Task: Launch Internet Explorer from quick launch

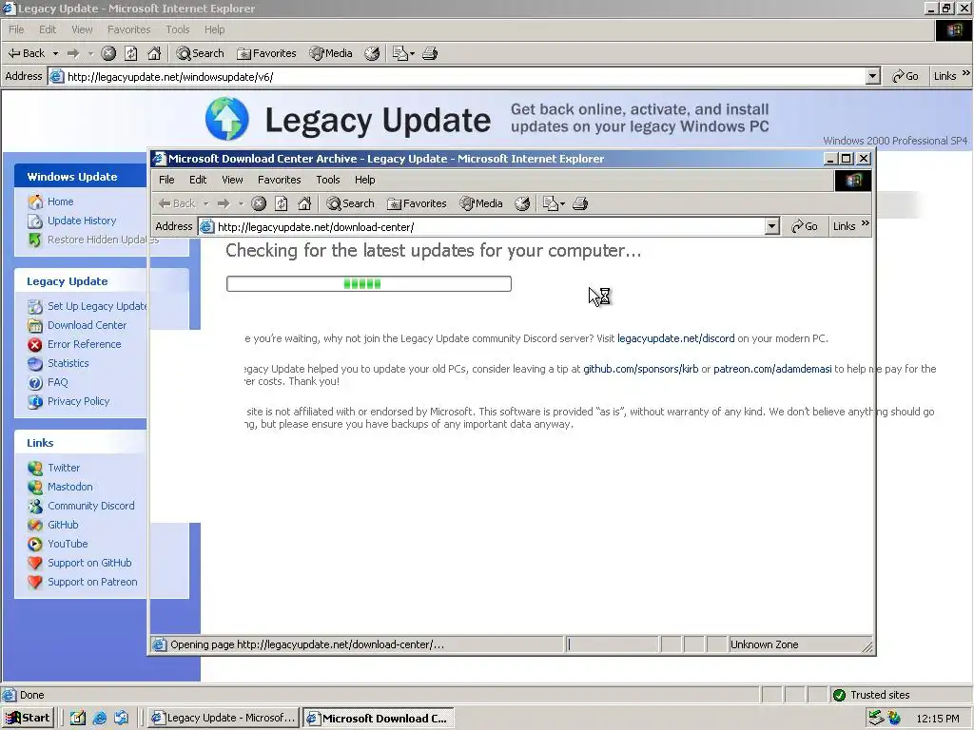Action: click(x=99, y=719)
